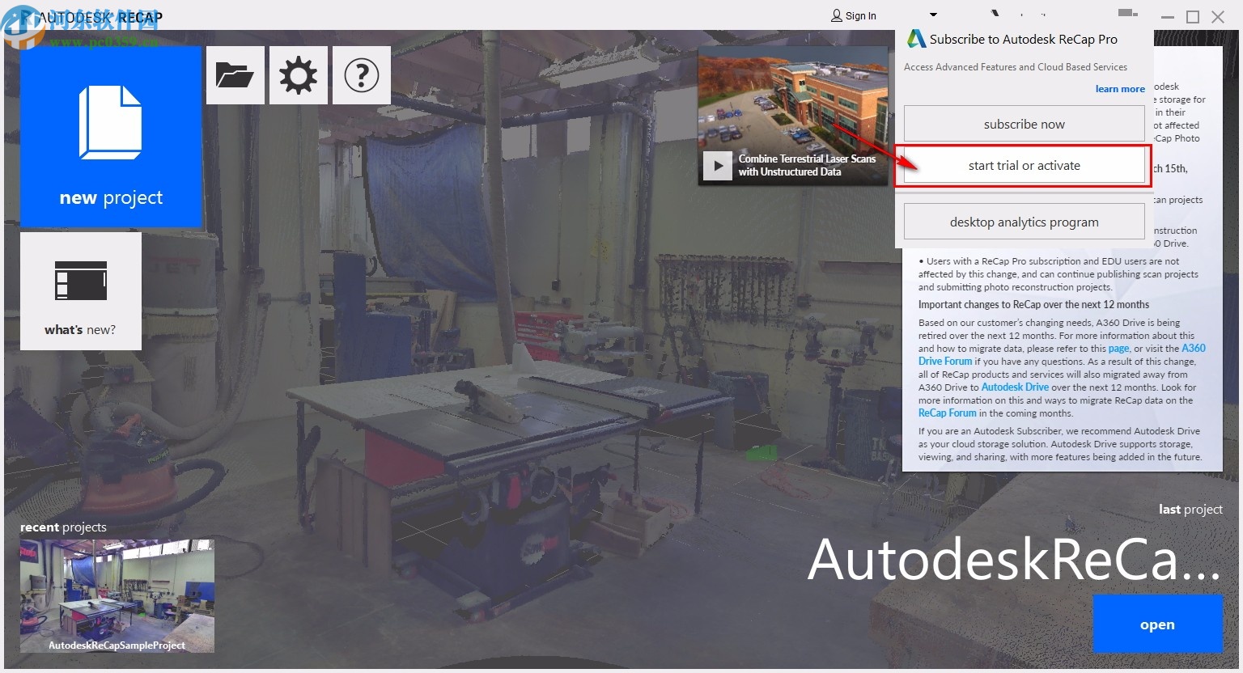Click the subscribe now button

(1023, 124)
